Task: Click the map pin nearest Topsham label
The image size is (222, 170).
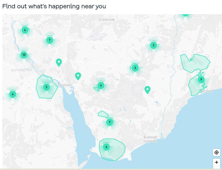Action: tap(78, 76)
